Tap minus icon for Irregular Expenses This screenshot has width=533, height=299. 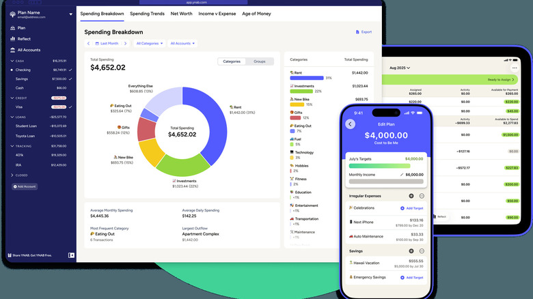422,196
